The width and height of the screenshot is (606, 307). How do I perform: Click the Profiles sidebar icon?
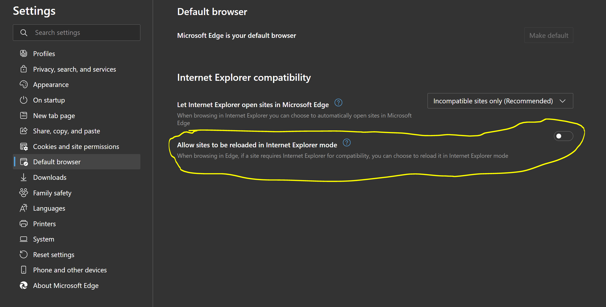(24, 53)
